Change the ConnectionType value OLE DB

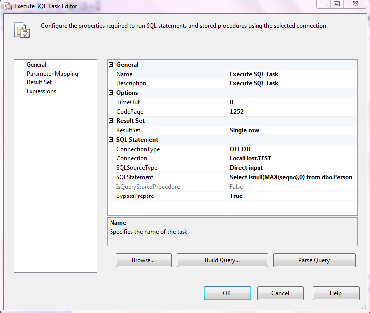293,149
